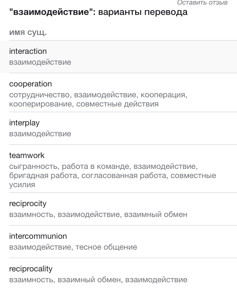Choose the "cooperation" translation entry

pyautogui.click(x=30, y=84)
